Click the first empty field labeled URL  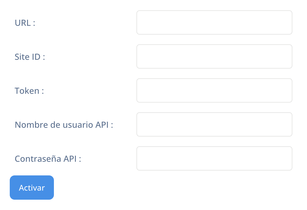(x=214, y=22)
